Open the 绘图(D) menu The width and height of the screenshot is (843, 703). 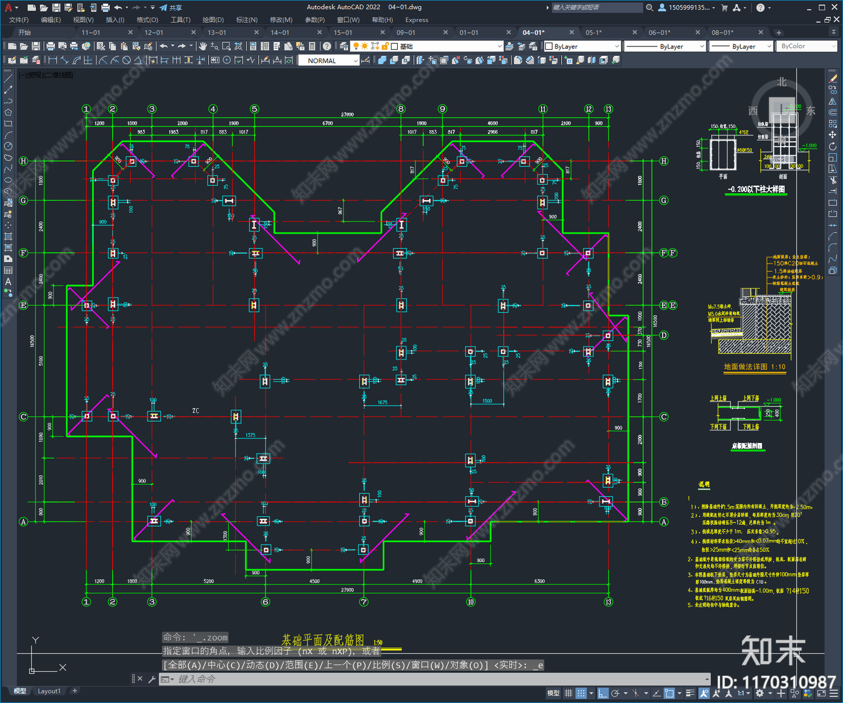[x=213, y=20]
